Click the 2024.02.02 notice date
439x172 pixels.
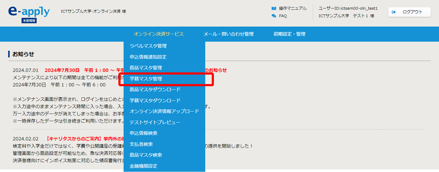26,139
